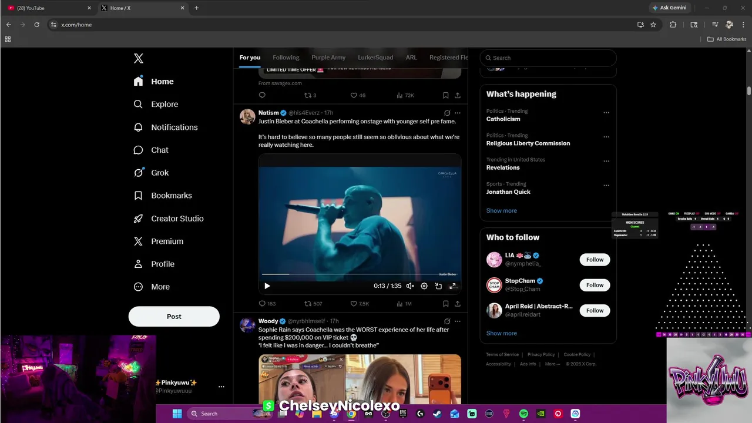Open Woody's profile avatar
Screen dimensions: 752x423
pos(247,325)
